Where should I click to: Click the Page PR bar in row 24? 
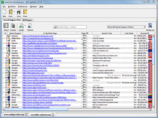[85, 92]
